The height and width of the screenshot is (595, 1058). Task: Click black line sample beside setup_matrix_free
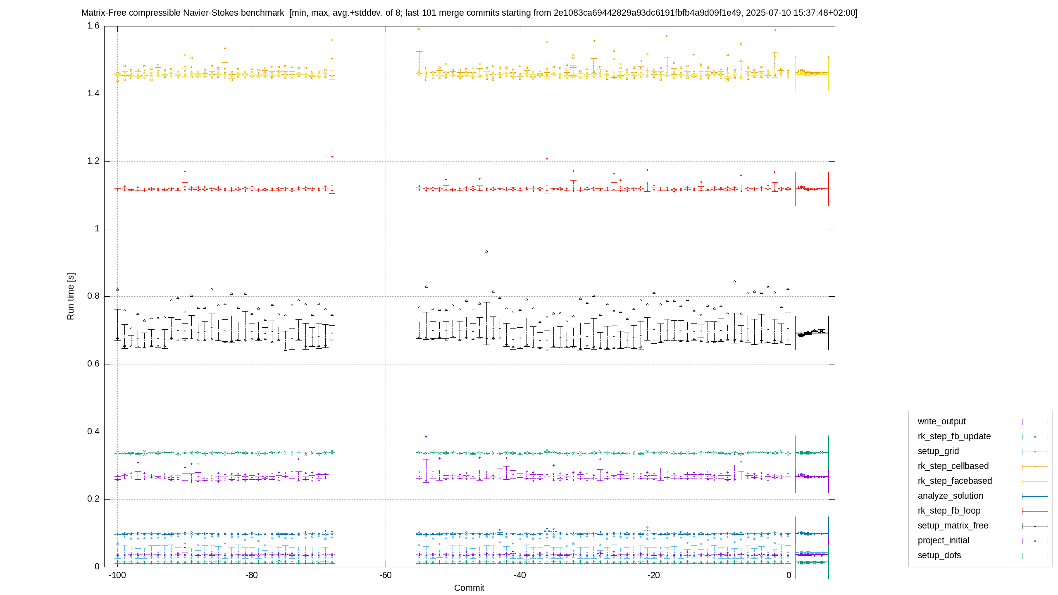pyautogui.click(x=1035, y=526)
